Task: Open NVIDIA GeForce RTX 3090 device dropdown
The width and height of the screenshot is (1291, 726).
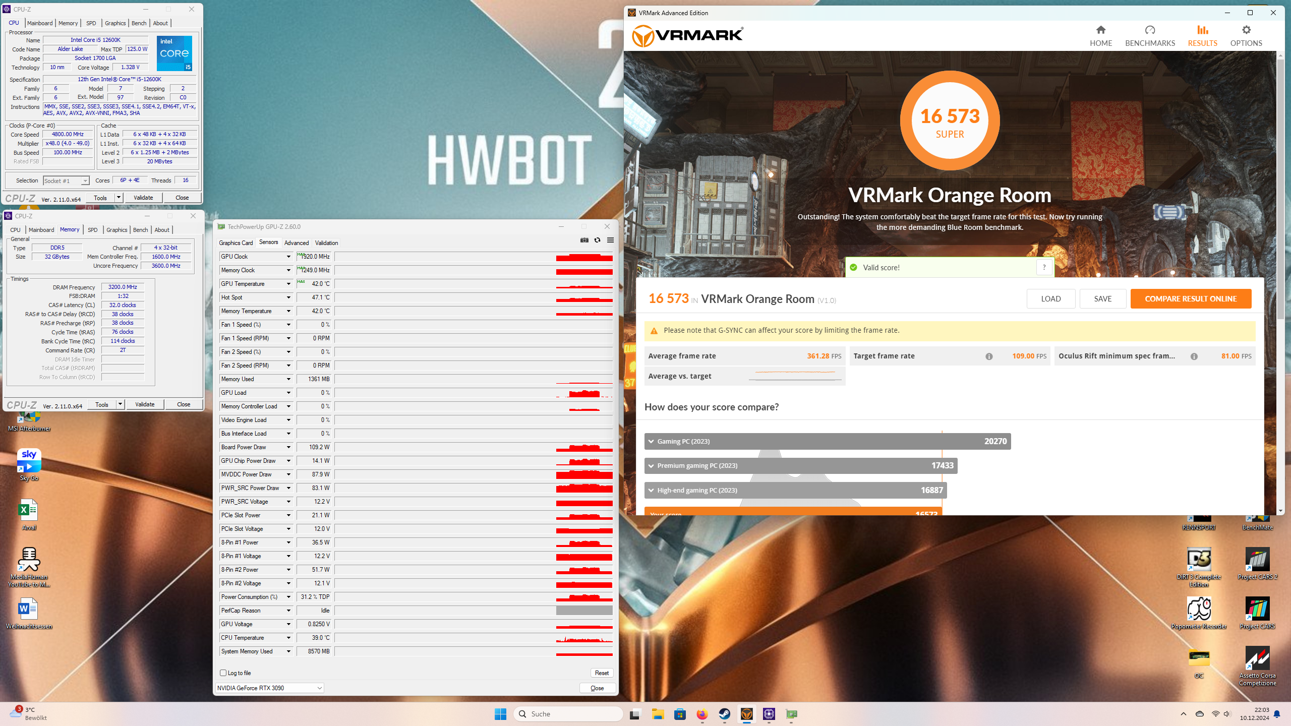Action: coord(270,688)
